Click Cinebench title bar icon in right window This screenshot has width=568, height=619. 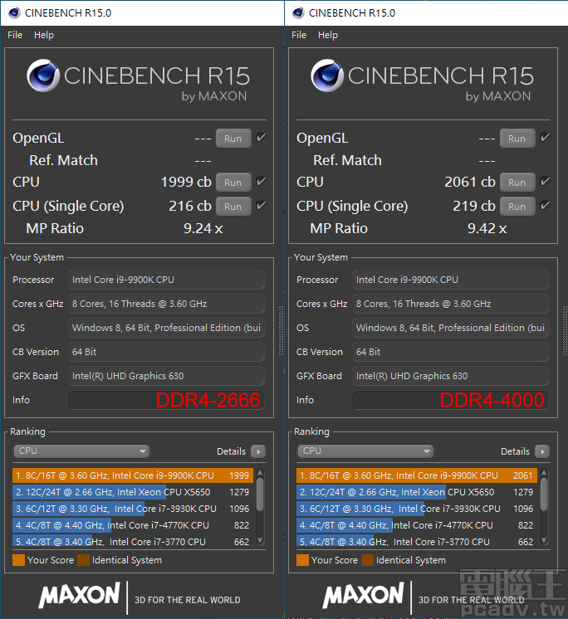[298, 12]
